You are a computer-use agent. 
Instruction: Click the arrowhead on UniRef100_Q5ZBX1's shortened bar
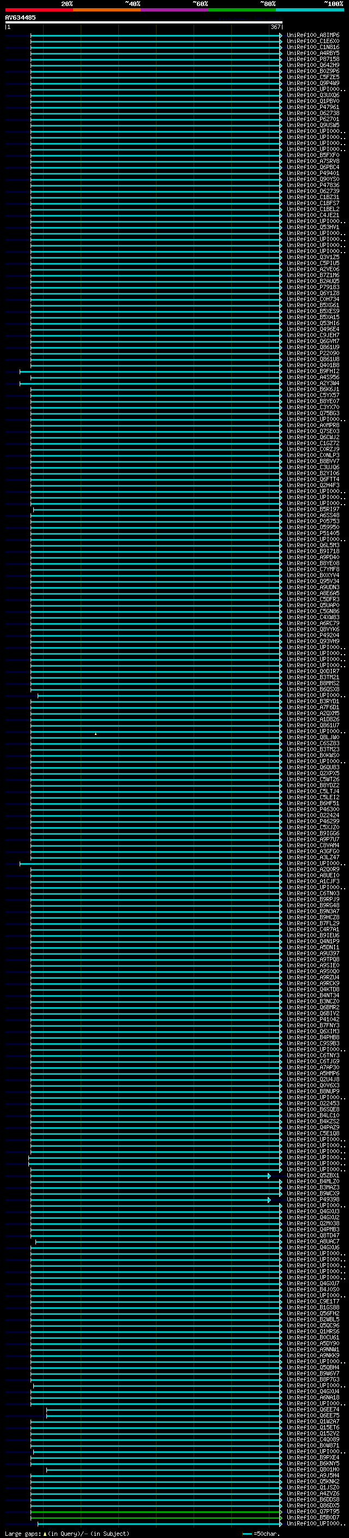tap(269, 1176)
